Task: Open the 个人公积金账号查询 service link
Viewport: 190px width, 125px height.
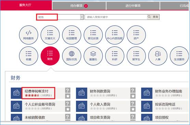Action: click(40, 104)
